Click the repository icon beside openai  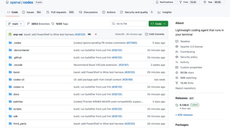click(7, 2)
